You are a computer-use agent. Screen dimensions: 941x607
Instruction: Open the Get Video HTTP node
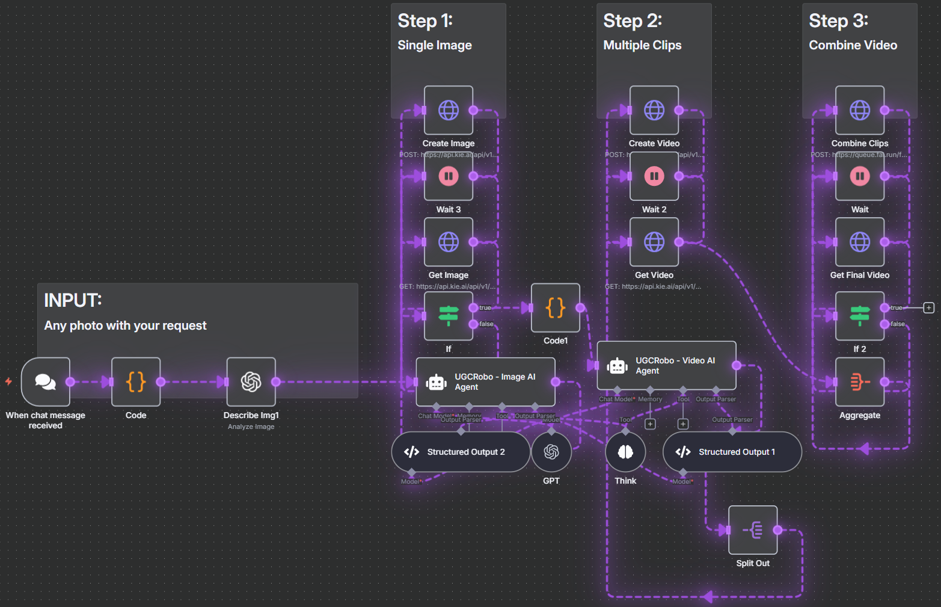(654, 242)
